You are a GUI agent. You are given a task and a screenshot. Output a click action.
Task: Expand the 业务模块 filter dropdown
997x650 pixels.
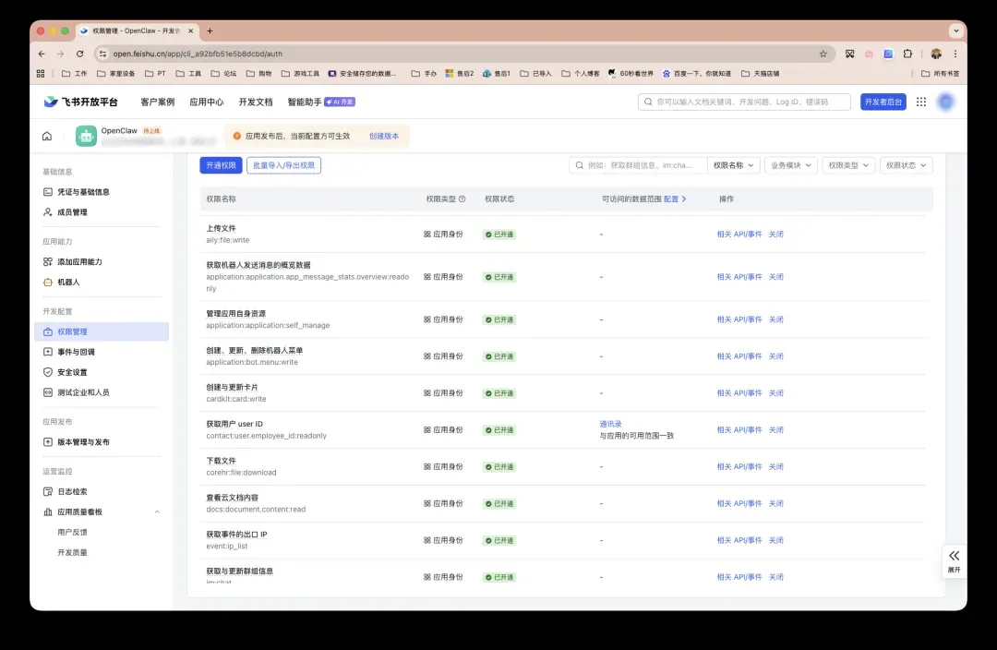pyautogui.click(x=791, y=165)
